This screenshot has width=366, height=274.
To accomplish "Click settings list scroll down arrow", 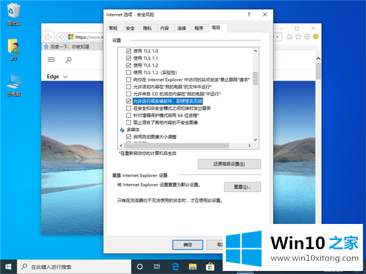I will 256,140.
